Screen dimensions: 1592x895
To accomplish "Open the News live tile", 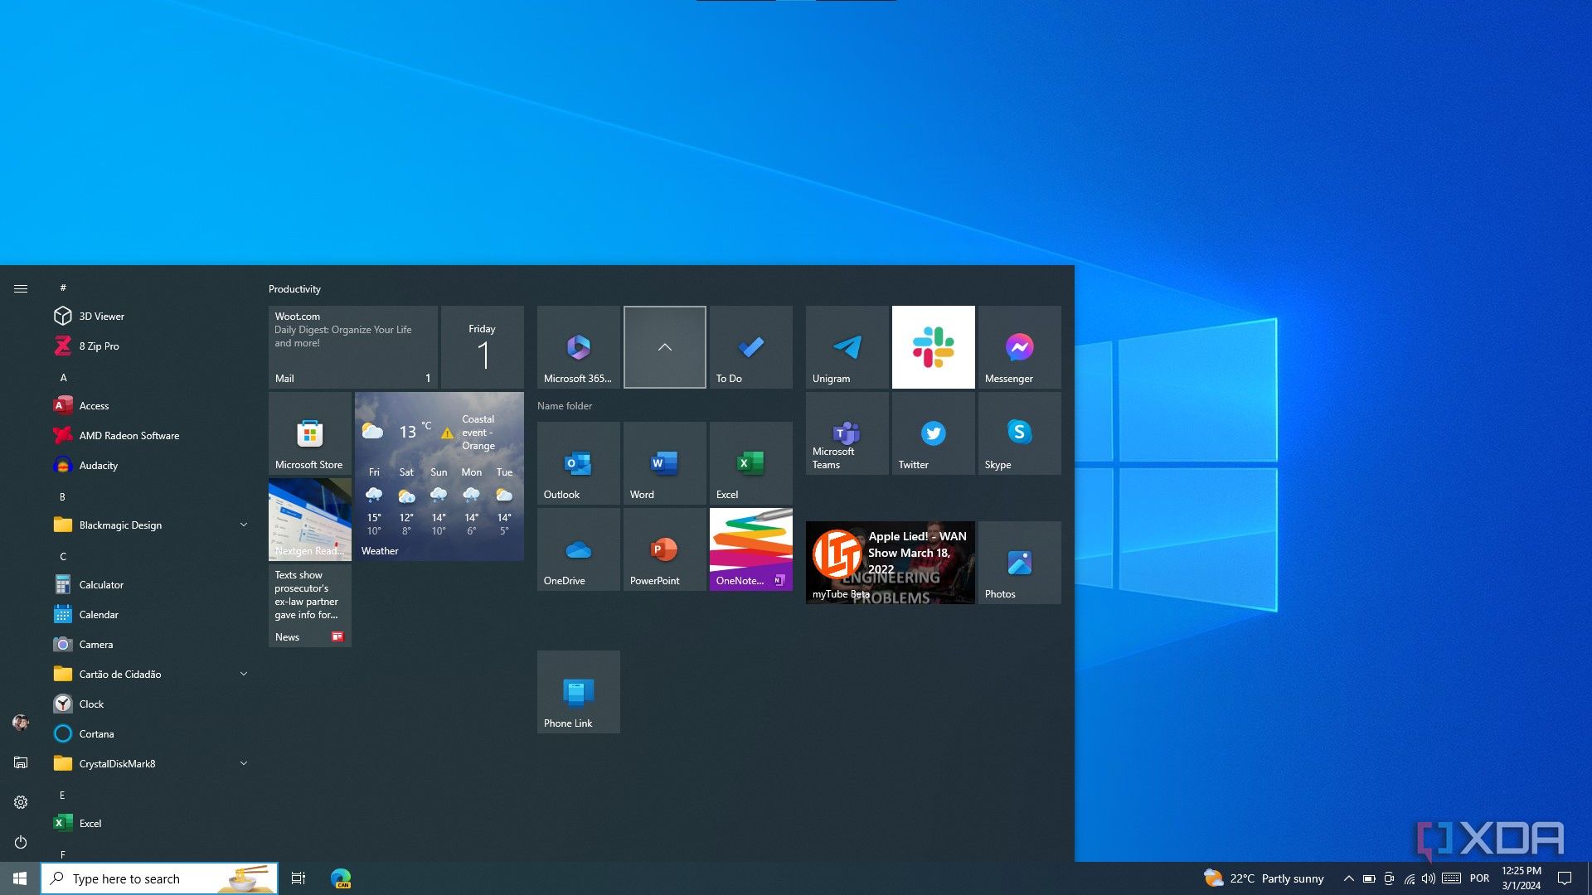I will [x=310, y=606].
